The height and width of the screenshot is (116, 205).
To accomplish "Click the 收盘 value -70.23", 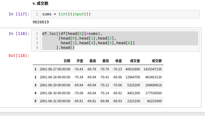I will pos(117,69).
